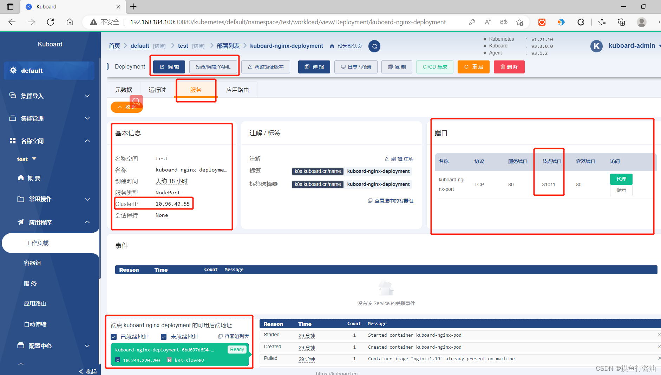Click the blue refresh circle icon beside breadcrumb
The width and height of the screenshot is (661, 375).
[x=374, y=46]
